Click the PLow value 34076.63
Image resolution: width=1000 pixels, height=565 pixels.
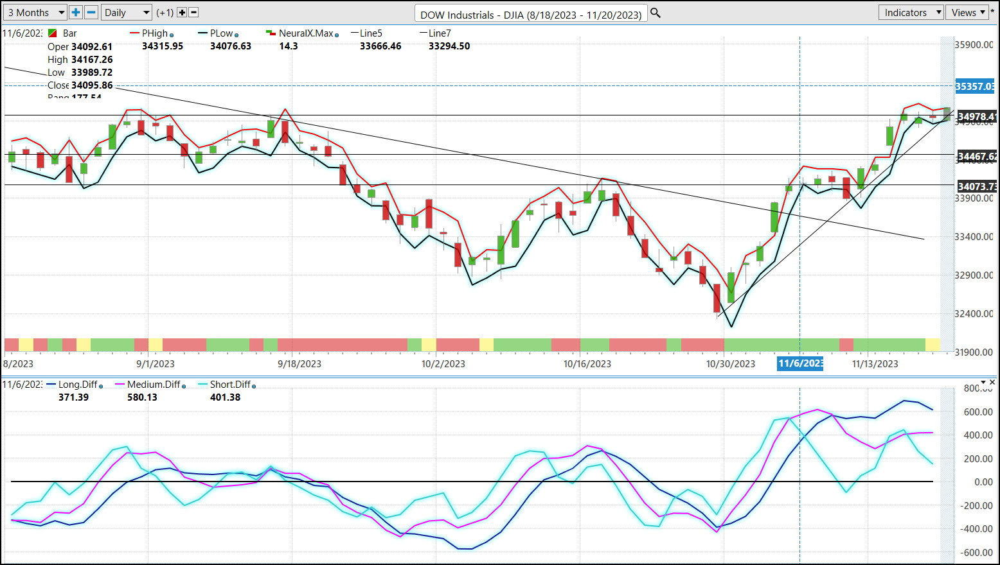(x=231, y=46)
